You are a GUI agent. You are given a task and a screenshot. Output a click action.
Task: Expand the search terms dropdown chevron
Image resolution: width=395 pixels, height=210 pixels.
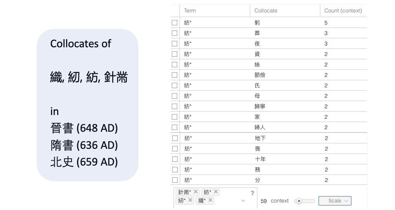244,201
